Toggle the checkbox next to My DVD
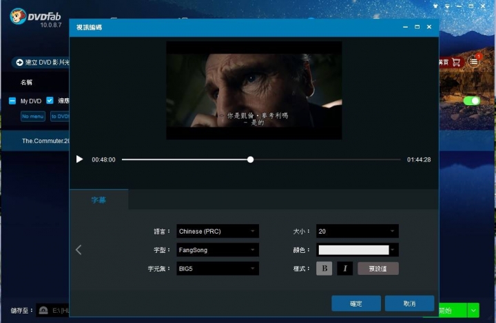Image resolution: width=496 pixels, height=323 pixels. point(50,100)
